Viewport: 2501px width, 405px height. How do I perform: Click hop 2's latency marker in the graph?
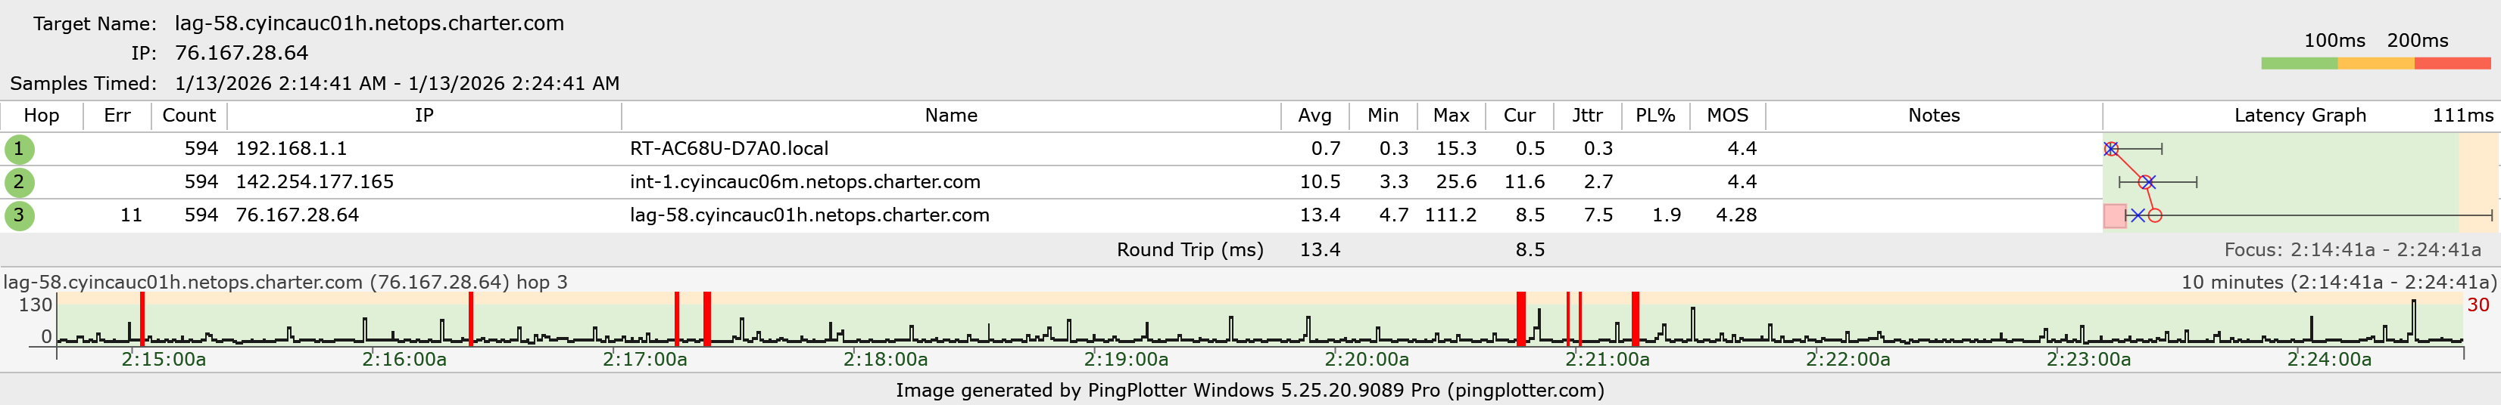[x=2147, y=182]
